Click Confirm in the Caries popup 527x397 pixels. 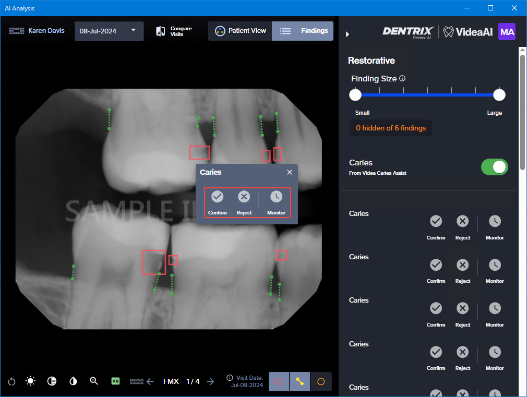click(x=218, y=202)
